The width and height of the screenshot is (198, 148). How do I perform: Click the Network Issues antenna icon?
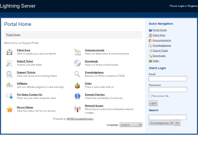tap(78, 109)
